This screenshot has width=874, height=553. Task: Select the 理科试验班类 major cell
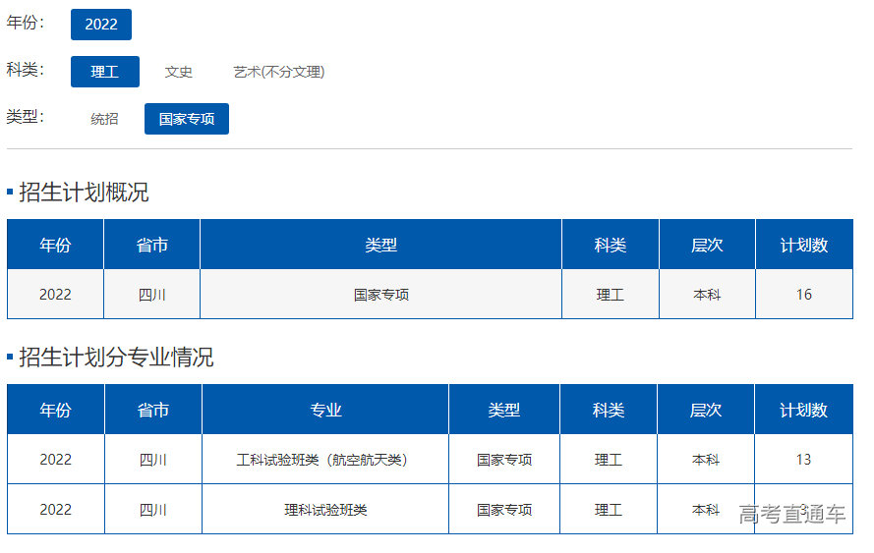(x=325, y=510)
